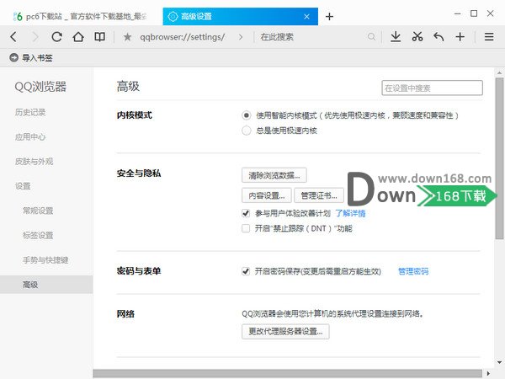The image size is (505, 379).
Task: Select 使用智能内核模式 radio option
Action: coord(247,115)
